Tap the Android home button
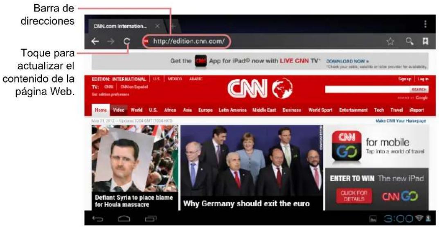The width and height of the screenshot is (439, 227). tap(124, 218)
